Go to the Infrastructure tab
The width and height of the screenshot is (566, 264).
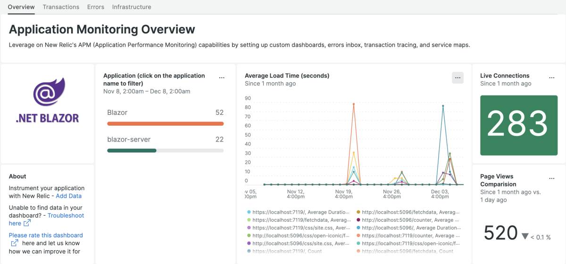[132, 7]
